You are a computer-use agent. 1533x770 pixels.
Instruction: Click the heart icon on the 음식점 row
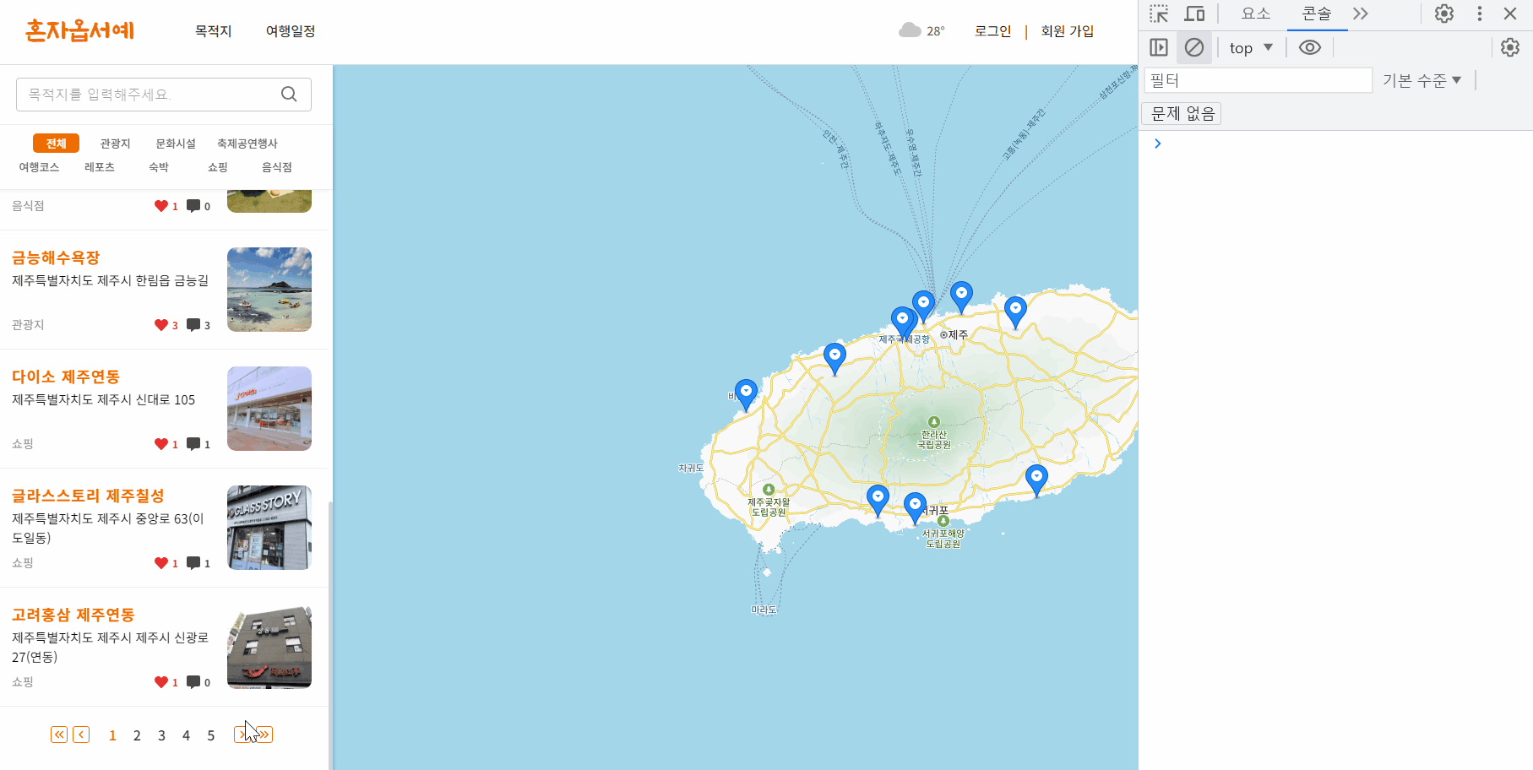161,206
